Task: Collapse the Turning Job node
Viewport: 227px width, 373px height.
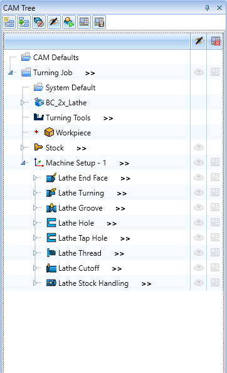Action: 11,72
